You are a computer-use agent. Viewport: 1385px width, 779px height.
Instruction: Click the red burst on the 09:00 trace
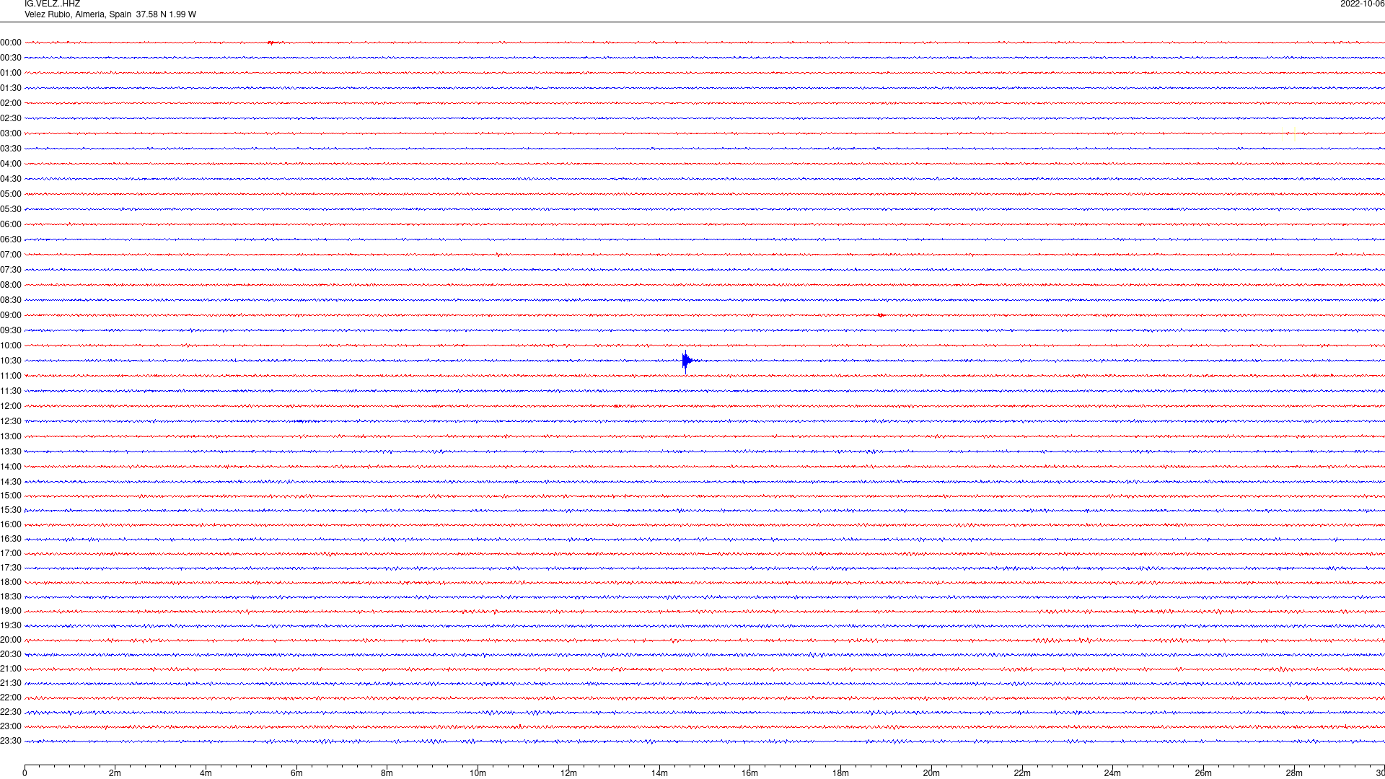pos(881,315)
